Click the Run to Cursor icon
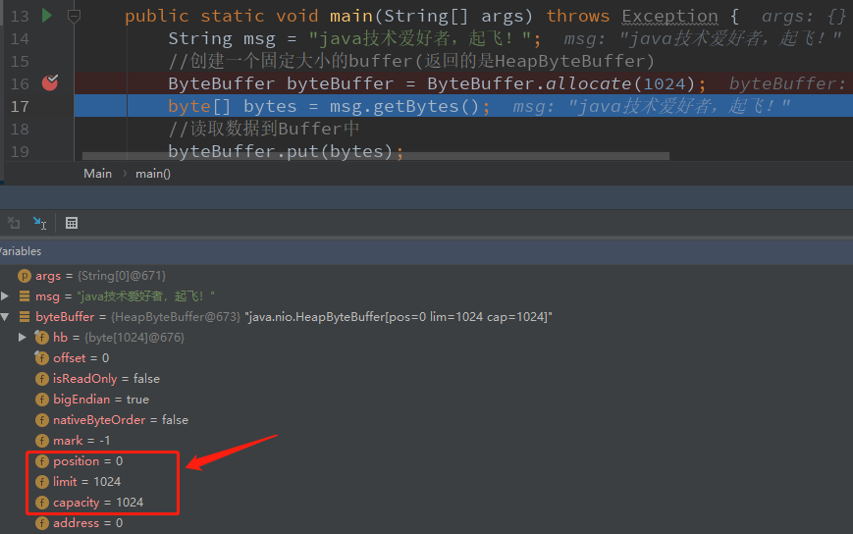This screenshot has width=853, height=534. (39, 223)
